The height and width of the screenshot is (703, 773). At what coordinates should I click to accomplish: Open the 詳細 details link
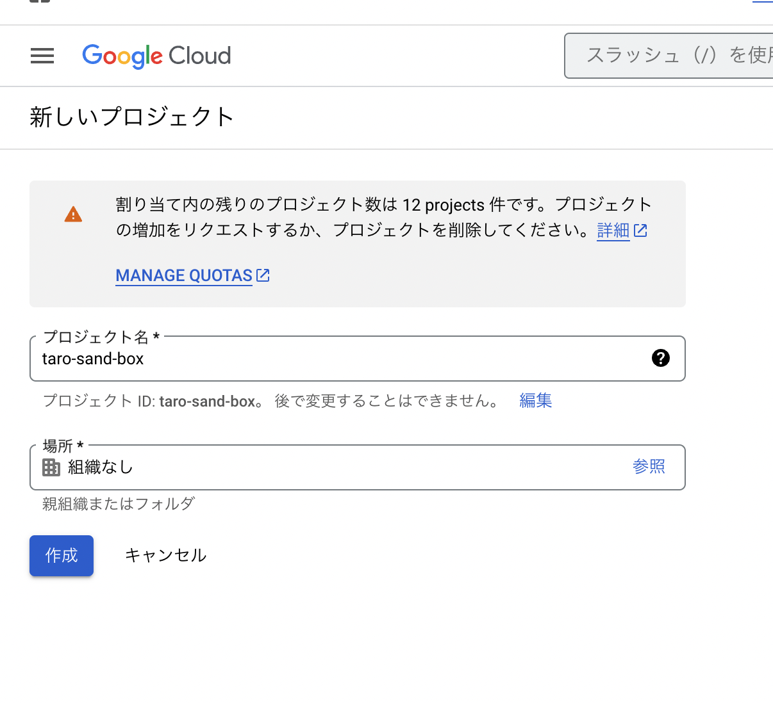click(x=613, y=230)
